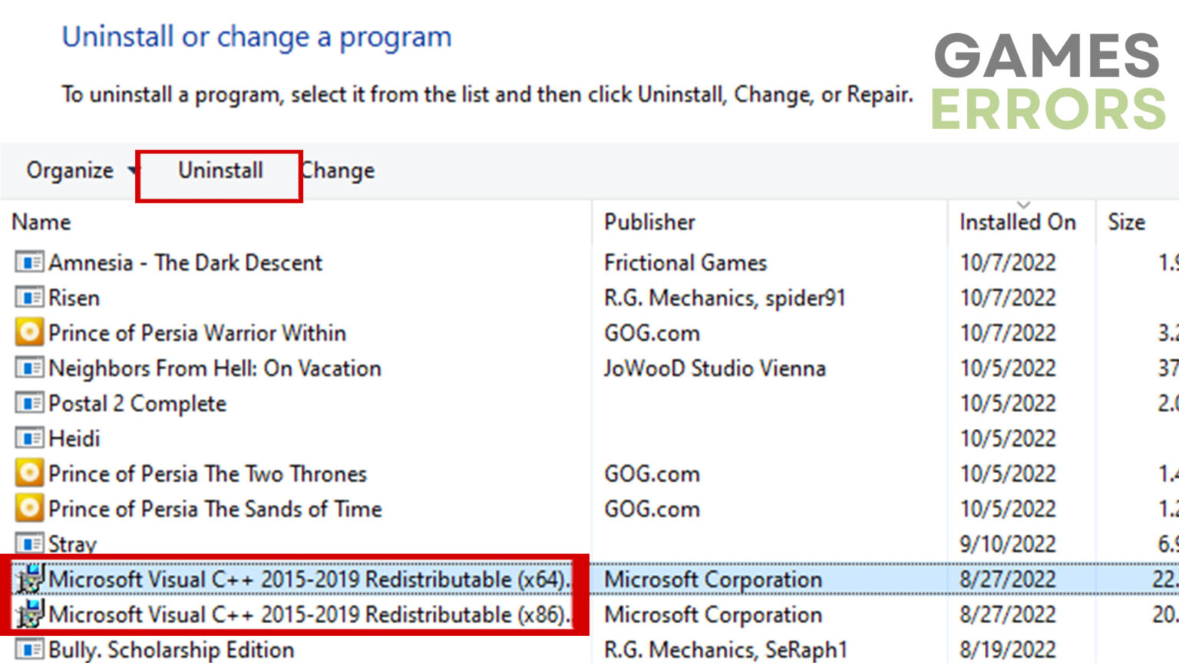The height and width of the screenshot is (663, 1179).
Task: Click the Stray program icon
Action: [28, 544]
